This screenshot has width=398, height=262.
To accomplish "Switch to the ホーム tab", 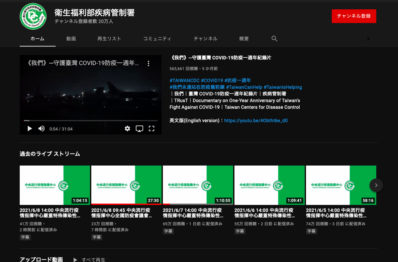I will point(37,39).
